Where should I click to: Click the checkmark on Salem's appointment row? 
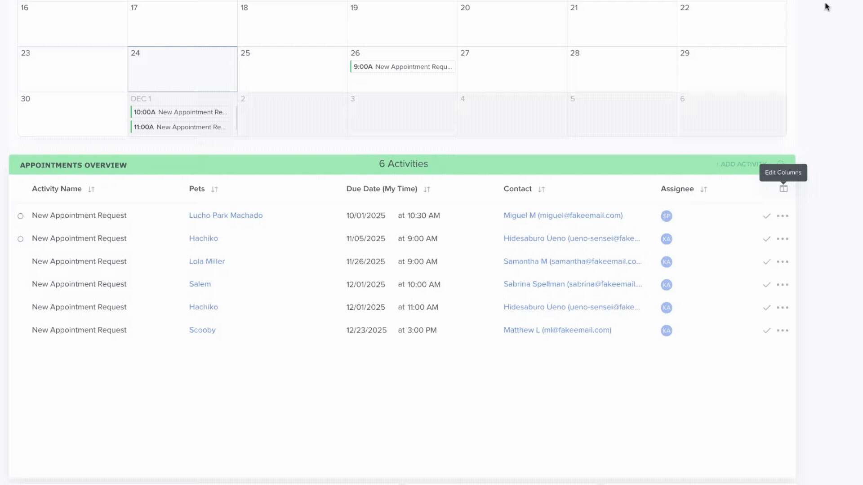pyautogui.click(x=766, y=285)
